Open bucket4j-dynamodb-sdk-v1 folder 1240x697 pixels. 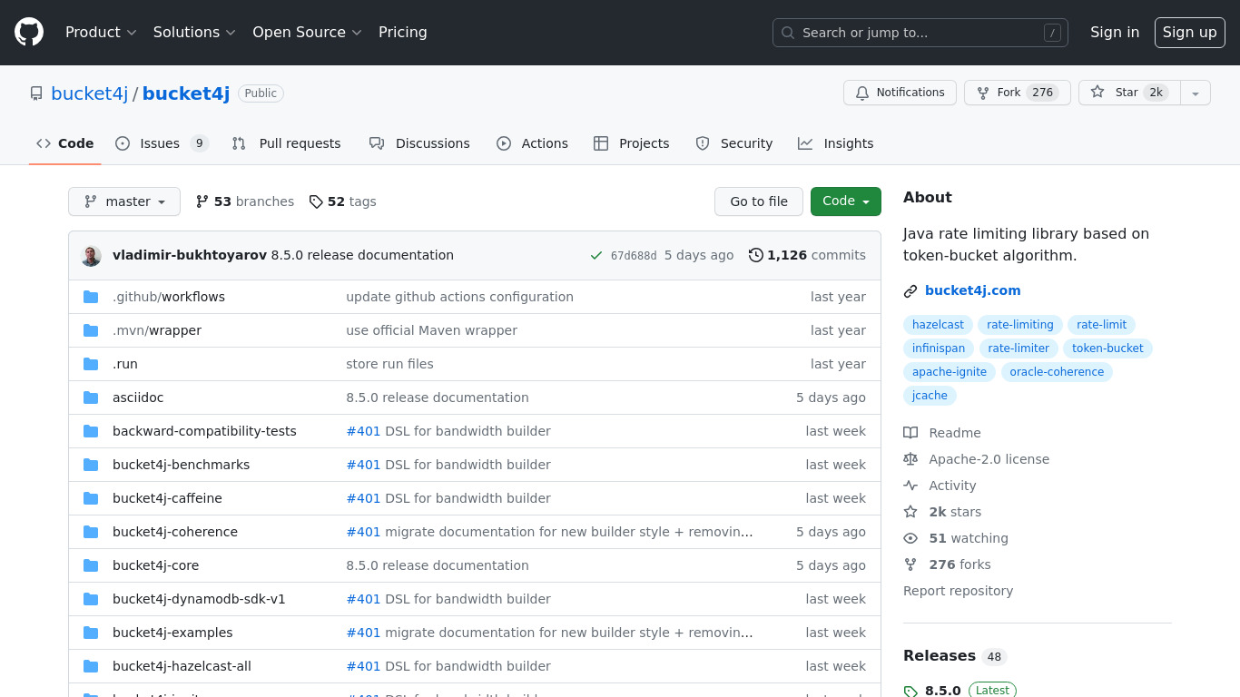[x=199, y=599]
